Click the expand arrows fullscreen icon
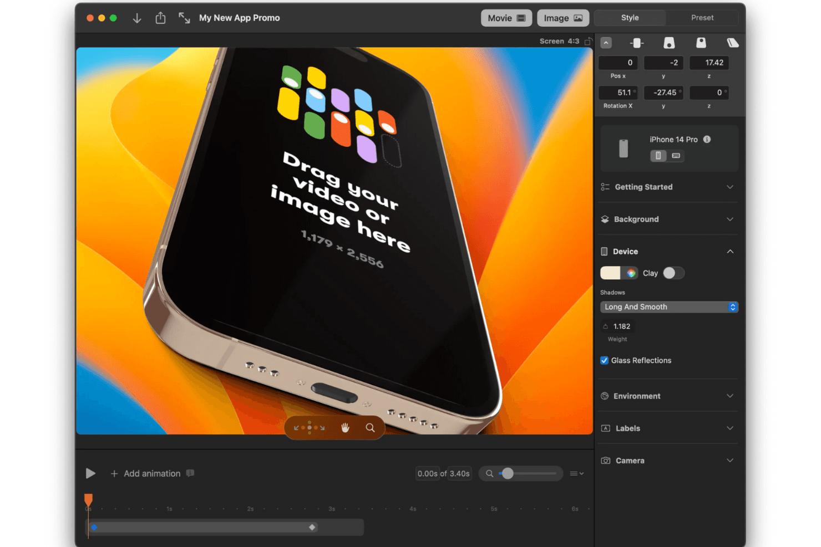The width and height of the screenshot is (821, 547). click(184, 18)
